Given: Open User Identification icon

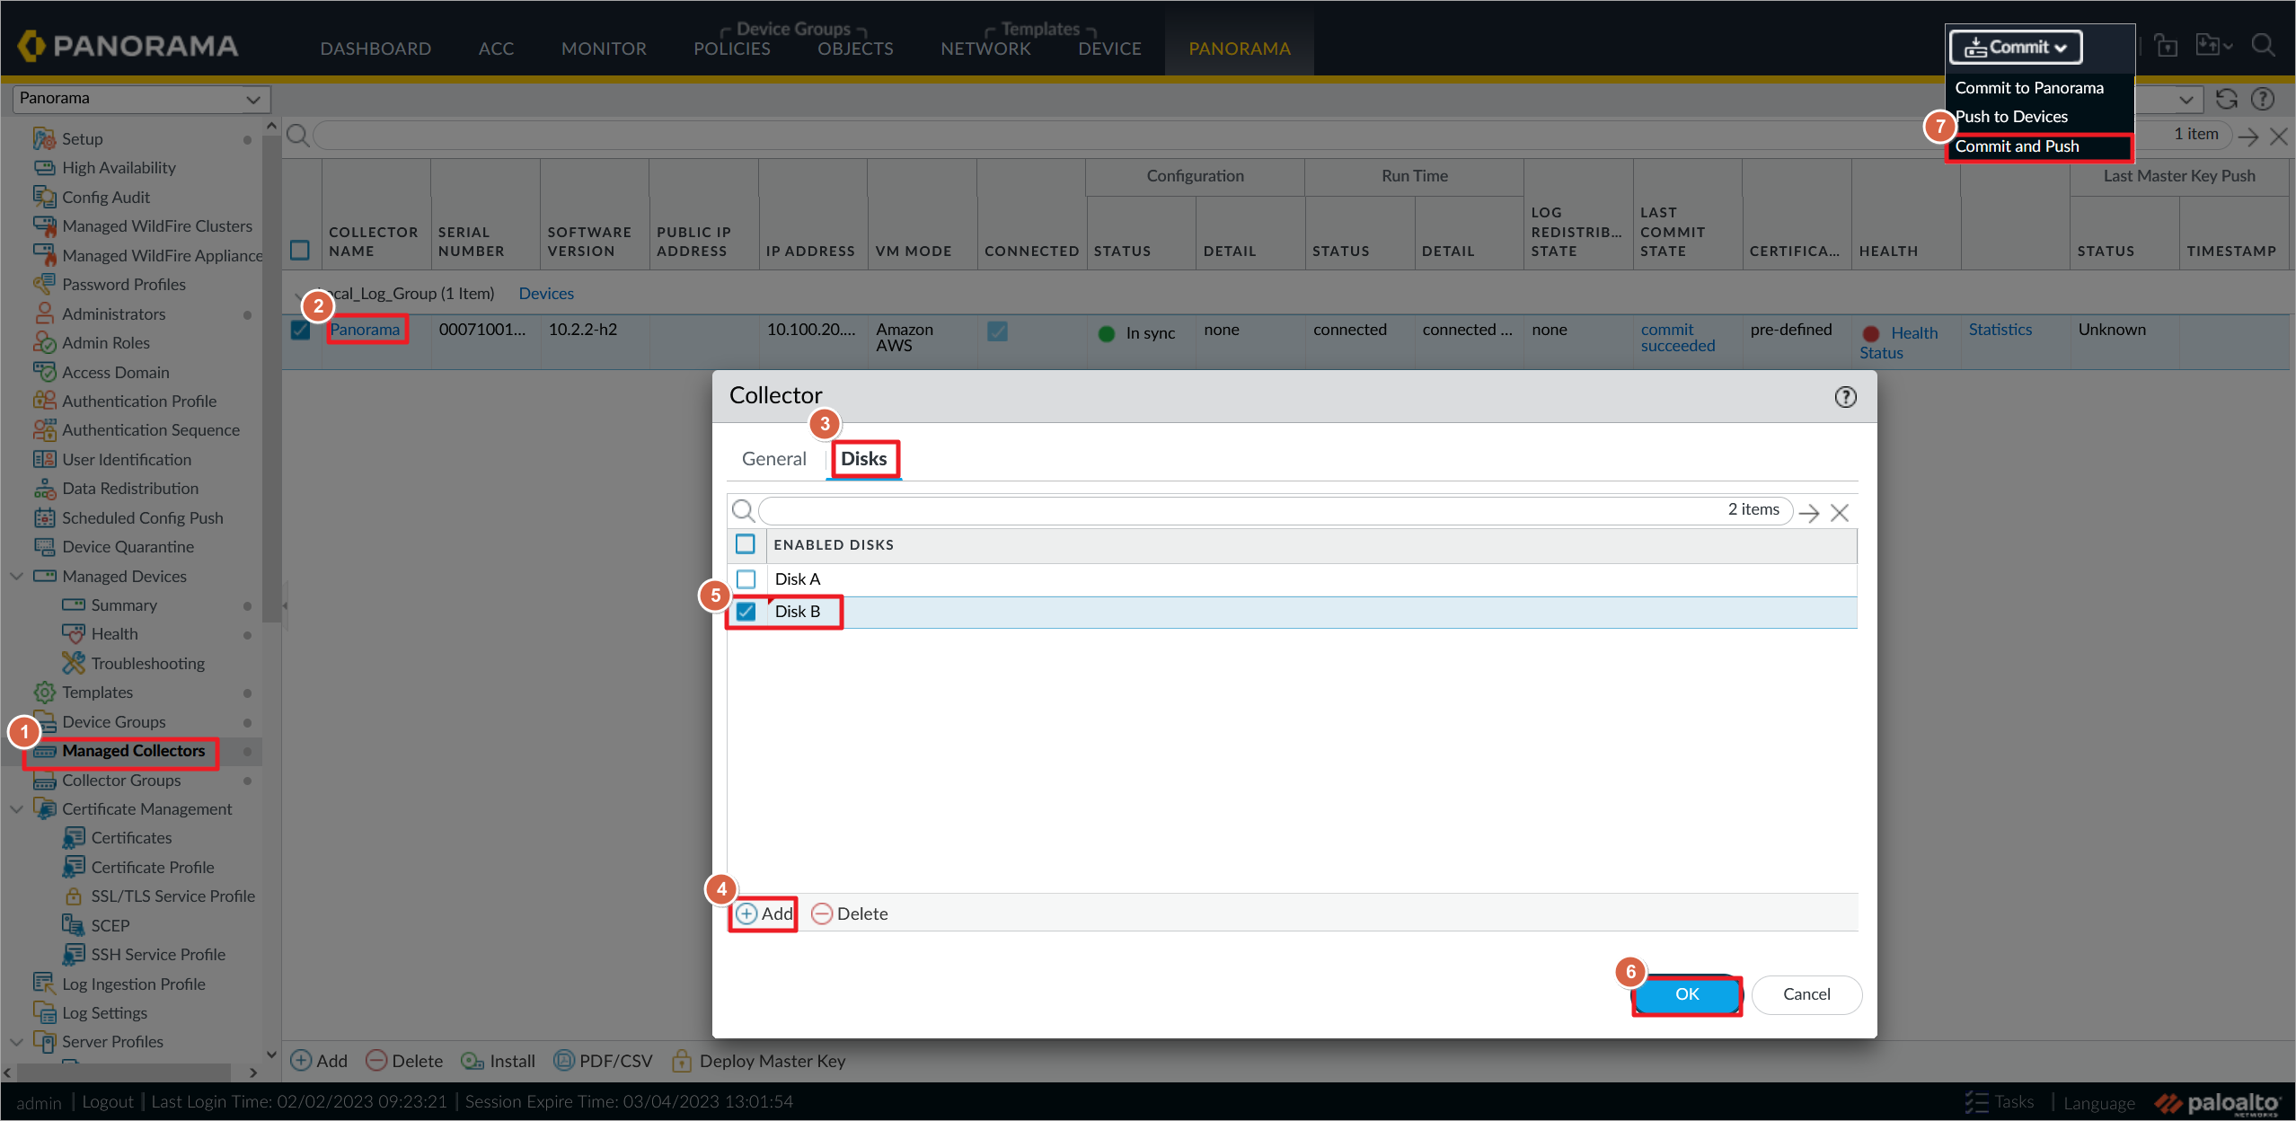Looking at the screenshot, I should [44, 459].
